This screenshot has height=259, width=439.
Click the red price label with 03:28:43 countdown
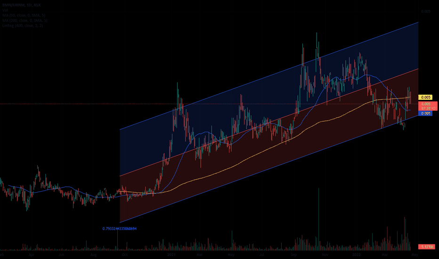click(428, 106)
